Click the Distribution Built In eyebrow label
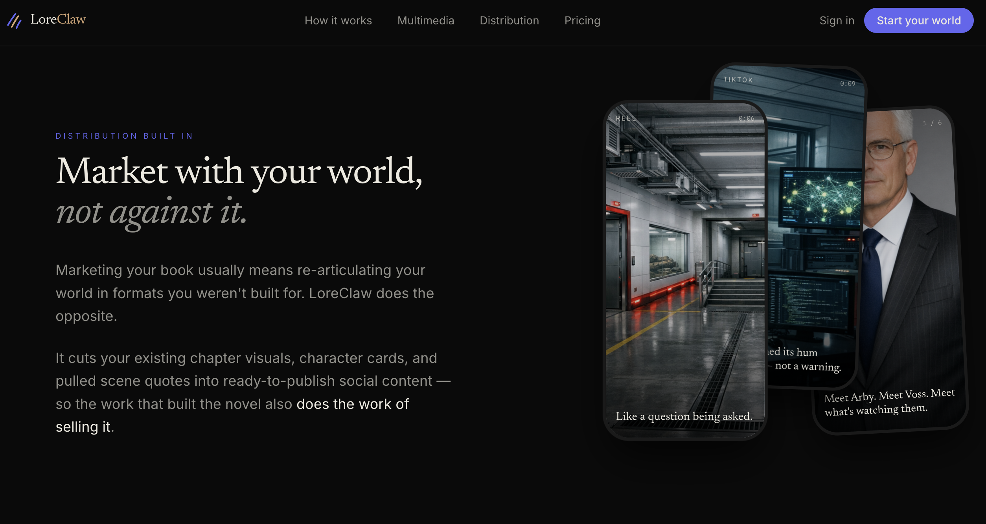 click(x=125, y=136)
